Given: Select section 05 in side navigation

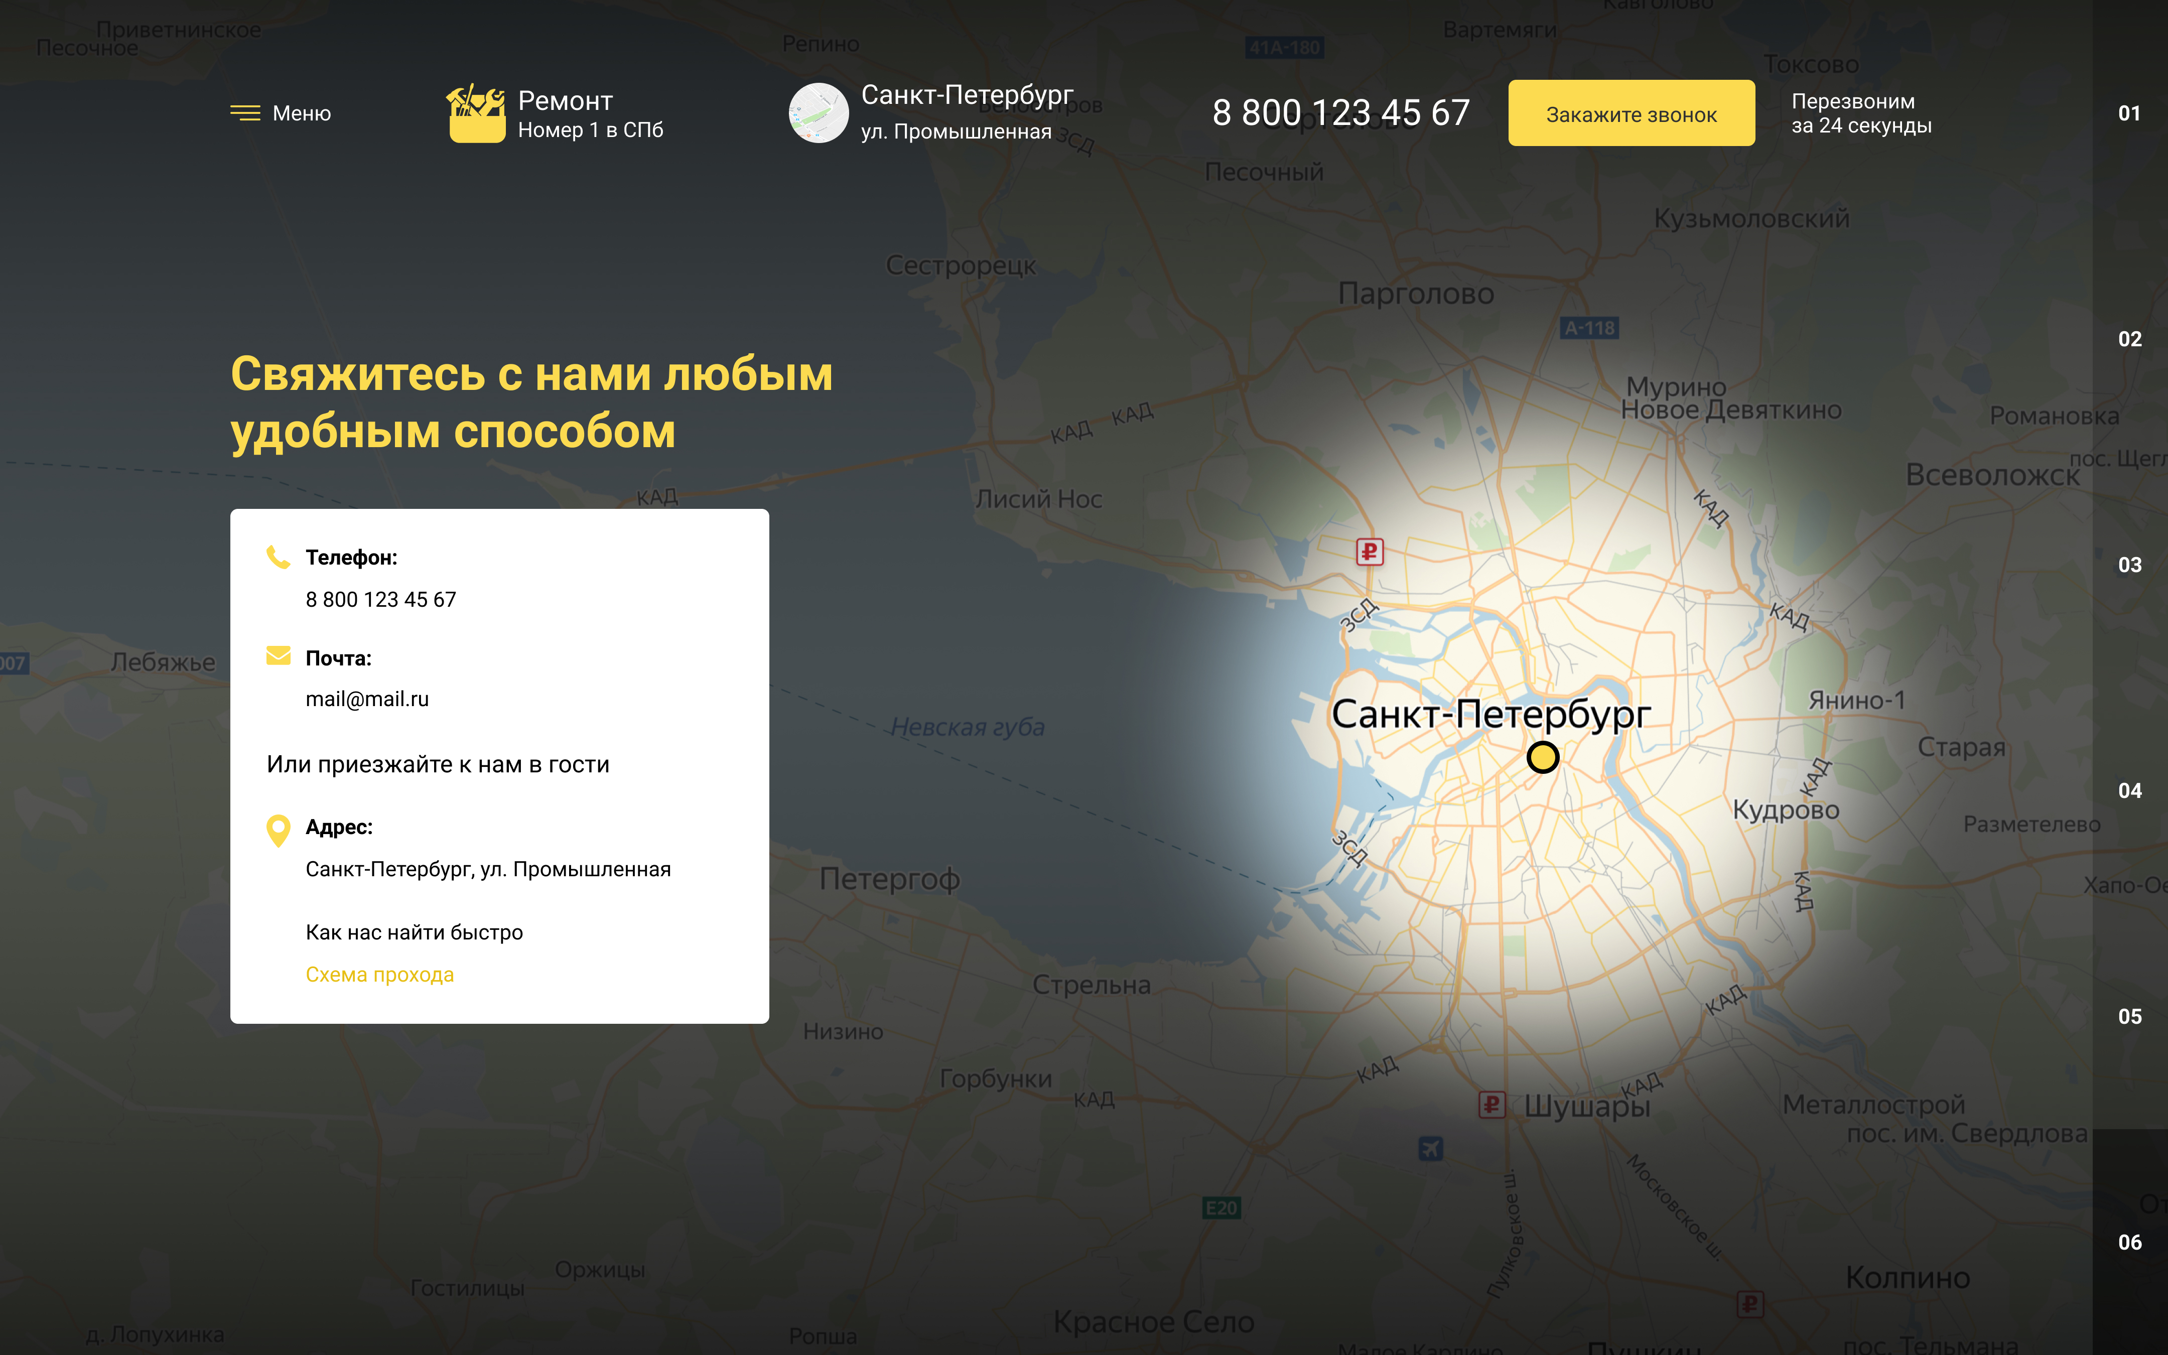Looking at the screenshot, I should pyautogui.click(x=2129, y=1016).
